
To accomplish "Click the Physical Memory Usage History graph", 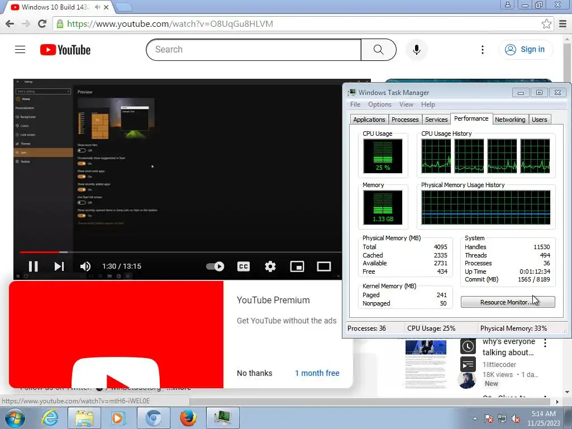I will coord(485,208).
